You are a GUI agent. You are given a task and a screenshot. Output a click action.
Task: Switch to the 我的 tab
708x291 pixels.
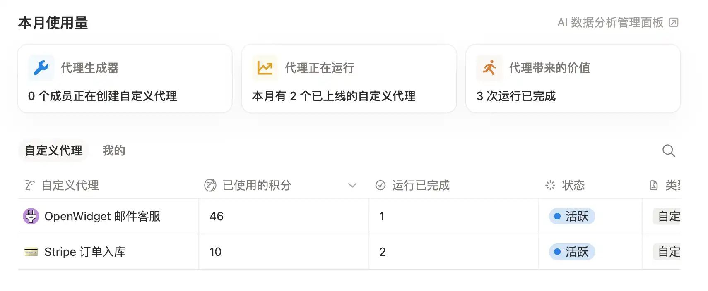coord(113,150)
